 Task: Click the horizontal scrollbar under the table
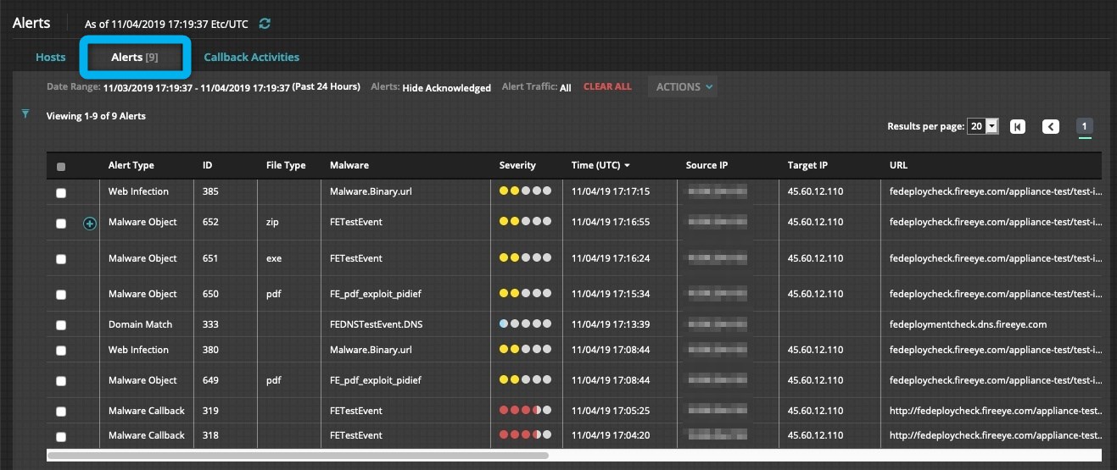tap(298, 456)
